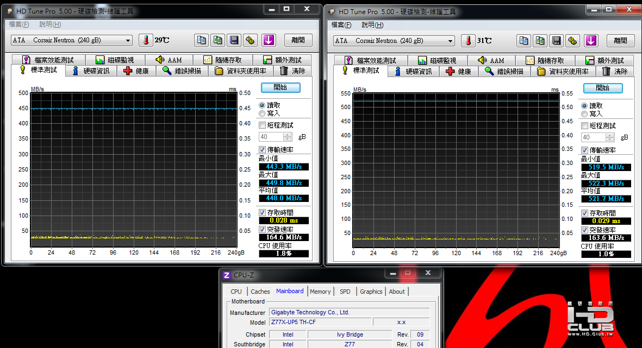
Task: Open the 額外測試 tab in left HD Tune window
Action: coord(282,60)
